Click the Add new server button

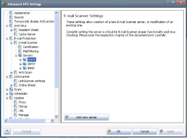click(86, 117)
